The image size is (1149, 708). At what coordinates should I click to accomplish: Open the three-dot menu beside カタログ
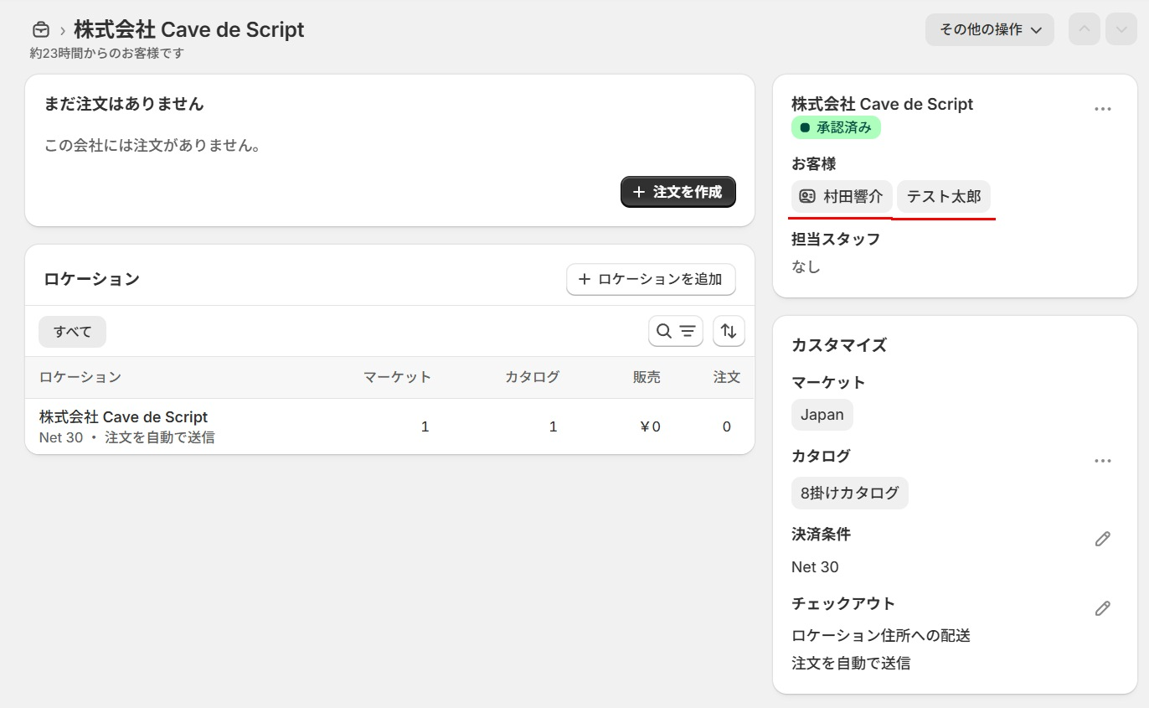point(1102,461)
